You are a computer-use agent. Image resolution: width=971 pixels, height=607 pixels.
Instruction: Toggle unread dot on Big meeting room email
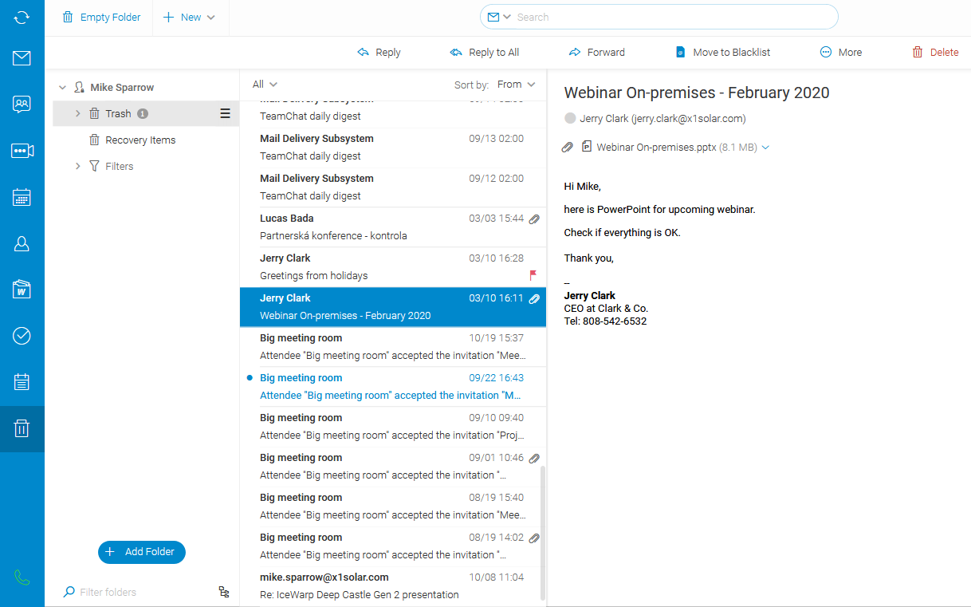tap(250, 378)
